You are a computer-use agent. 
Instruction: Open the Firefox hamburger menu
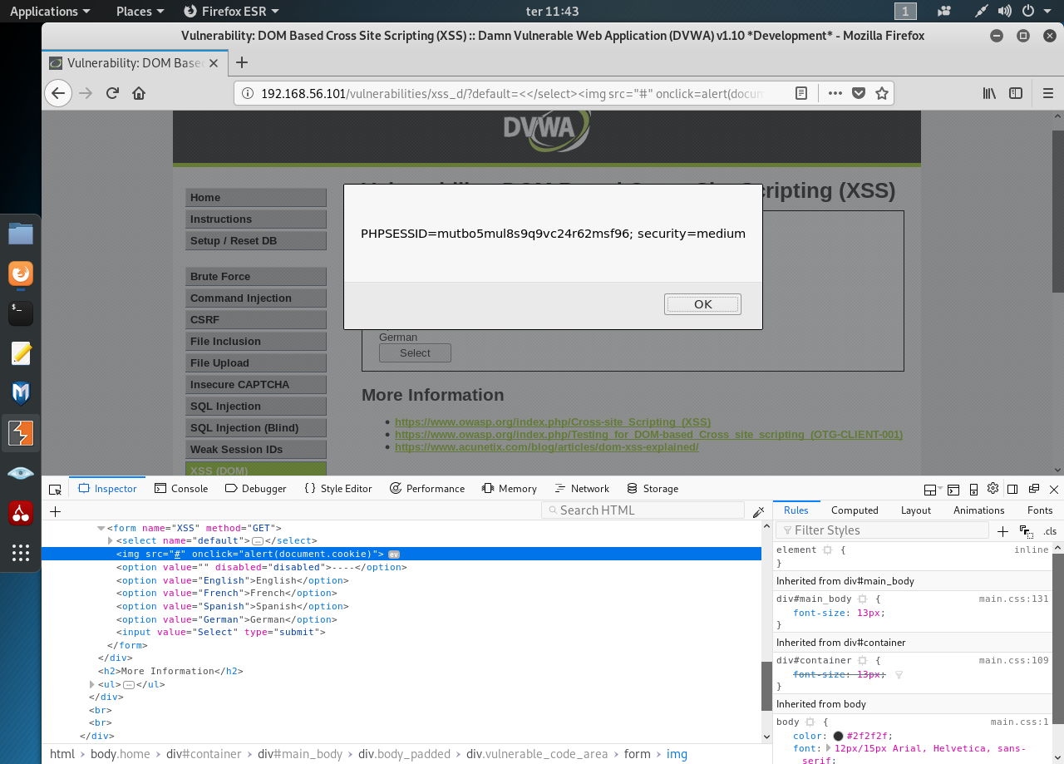tap(1048, 93)
